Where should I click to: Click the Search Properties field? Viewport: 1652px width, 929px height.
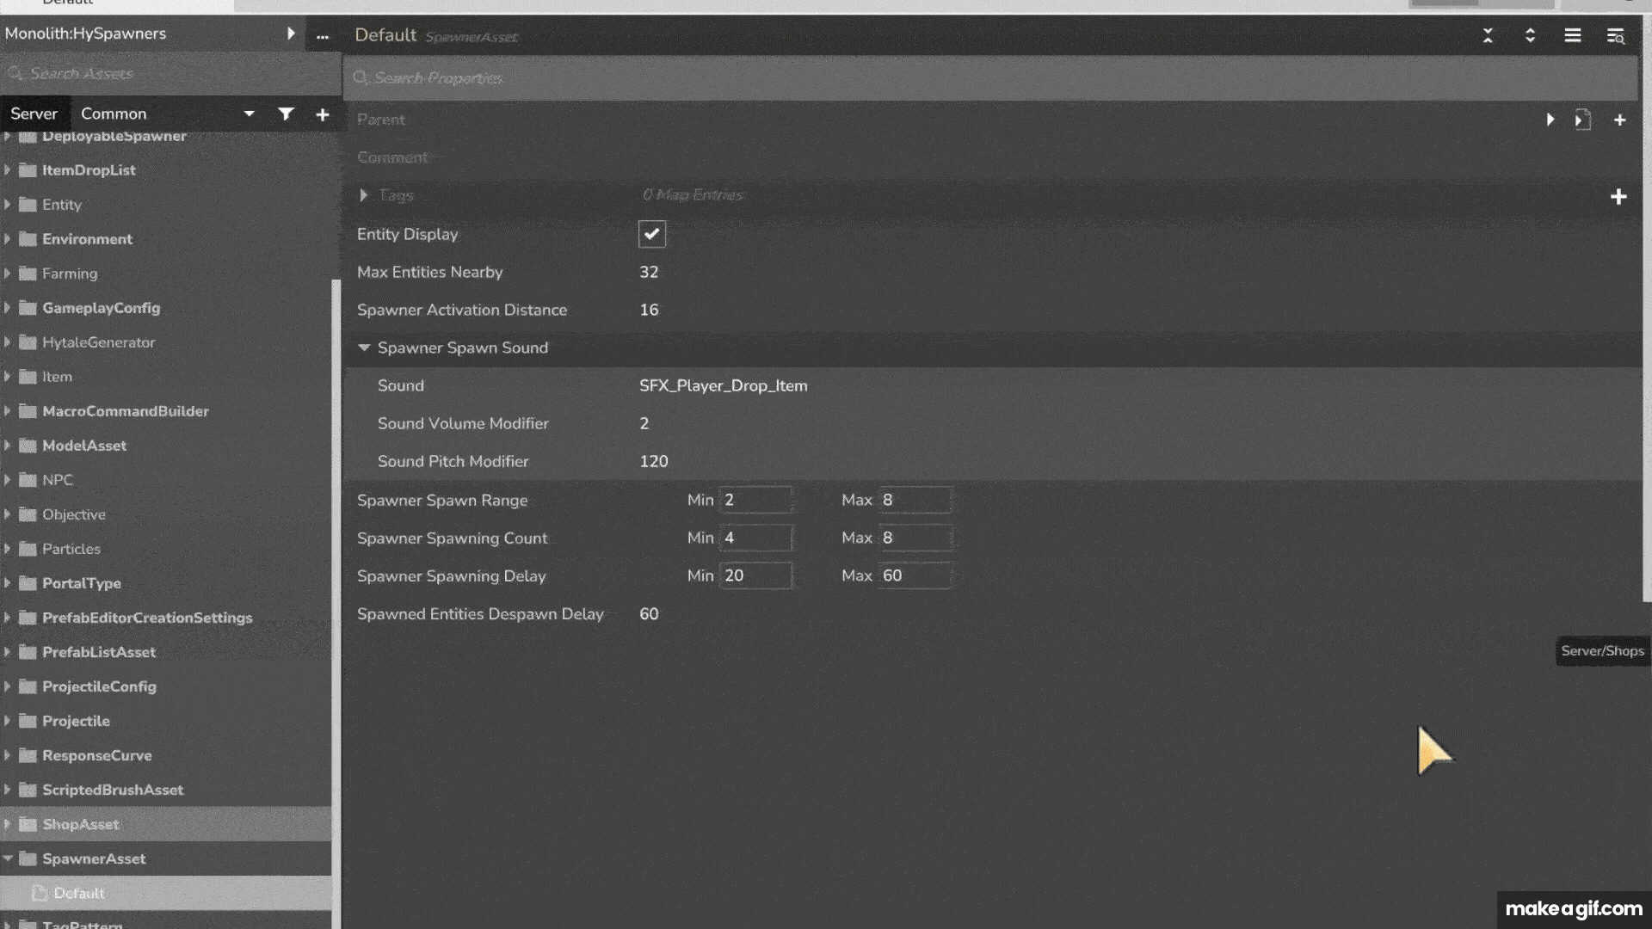[989, 78]
